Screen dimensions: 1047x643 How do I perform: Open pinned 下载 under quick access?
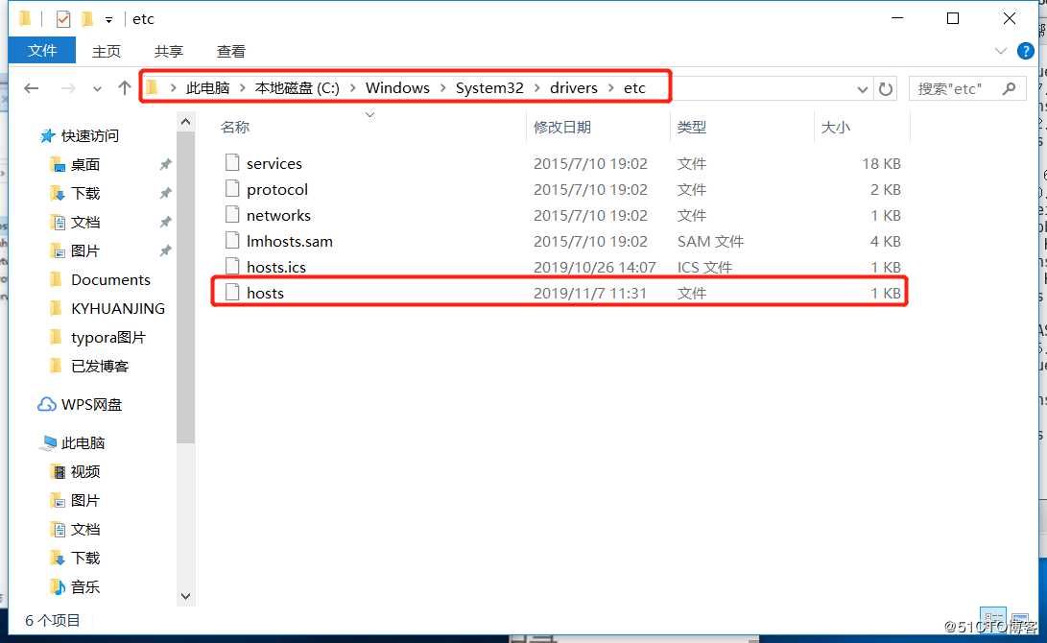[85, 194]
